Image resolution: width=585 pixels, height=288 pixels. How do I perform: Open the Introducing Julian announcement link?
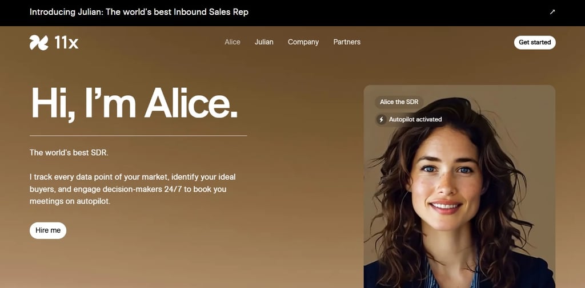[139, 12]
